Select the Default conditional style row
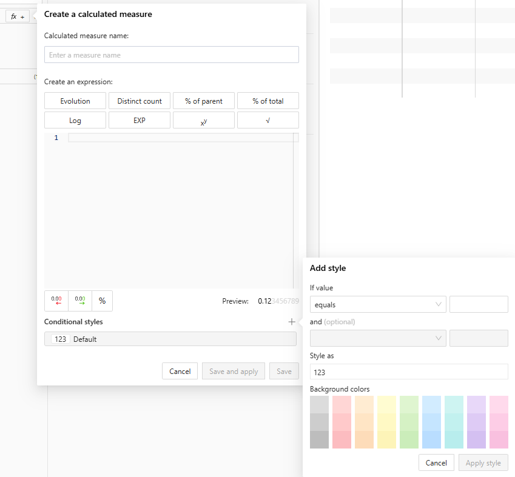515x477 pixels. (x=170, y=339)
